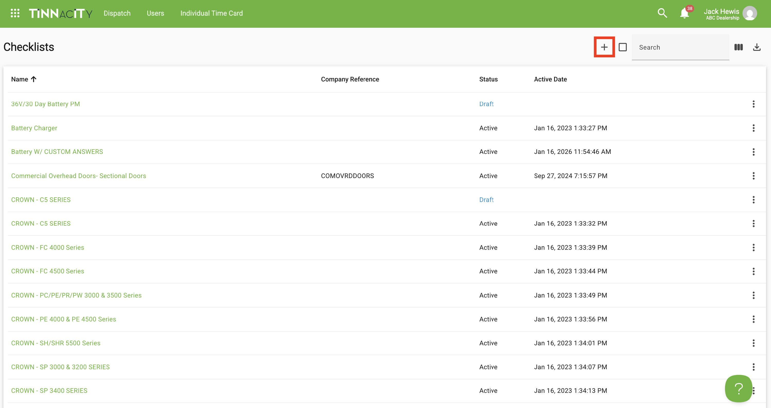Click active date Jan 16, 2026 11:54:46 AM

pos(572,152)
